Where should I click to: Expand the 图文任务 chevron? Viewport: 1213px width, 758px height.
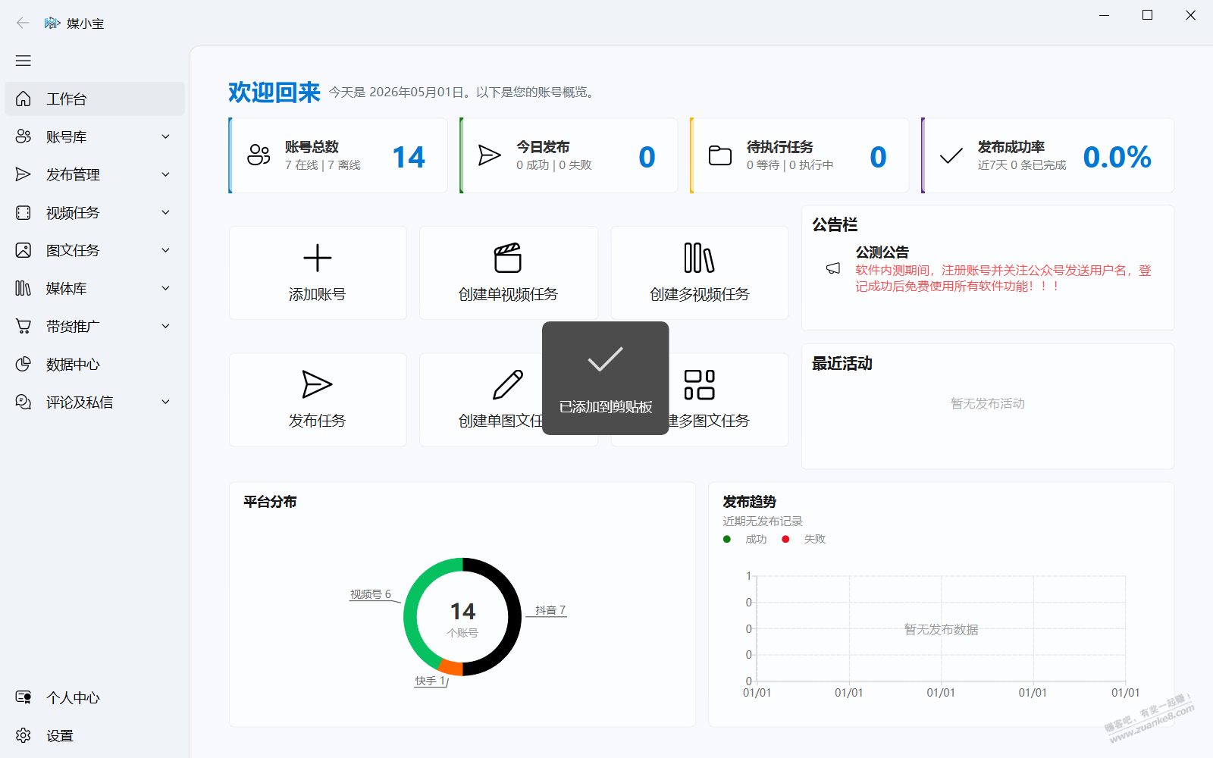click(x=166, y=250)
